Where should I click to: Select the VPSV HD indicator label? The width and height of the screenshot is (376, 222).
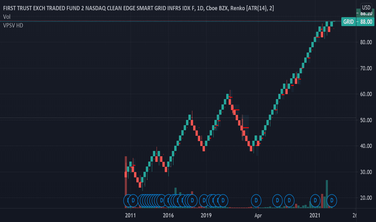coord(13,25)
